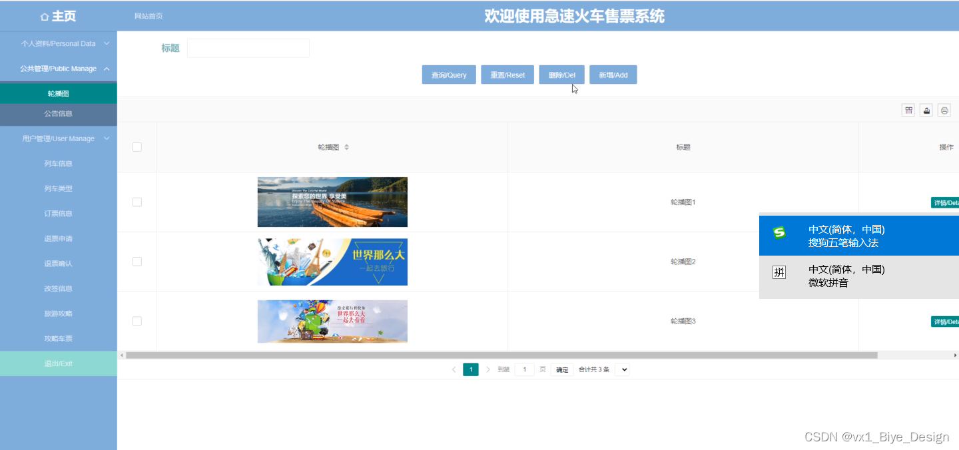Expand 个人资料/Personal Data menu
The height and width of the screenshot is (450, 959).
pyautogui.click(x=59, y=44)
